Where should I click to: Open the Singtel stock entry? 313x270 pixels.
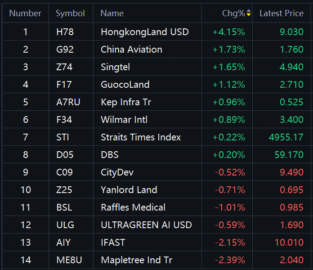(115, 67)
